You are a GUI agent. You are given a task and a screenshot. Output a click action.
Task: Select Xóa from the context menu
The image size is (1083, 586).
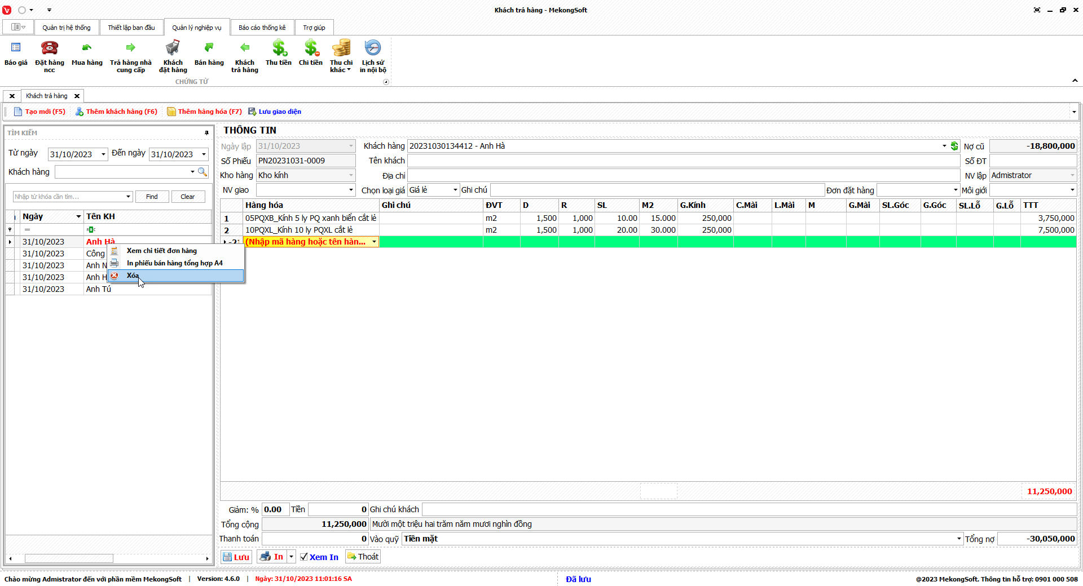click(x=133, y=276)
